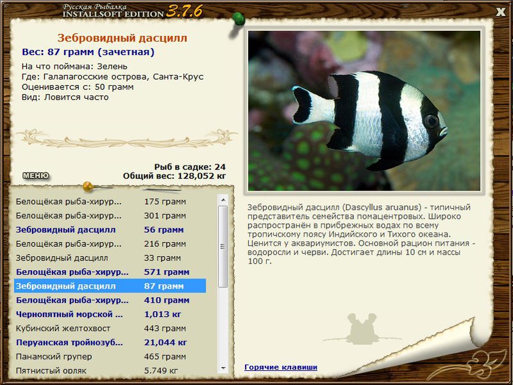Click the Галапагосские острова, Санта-Крус location line
Viewport: 513px width, 385px height.
[x=113, y=76]
